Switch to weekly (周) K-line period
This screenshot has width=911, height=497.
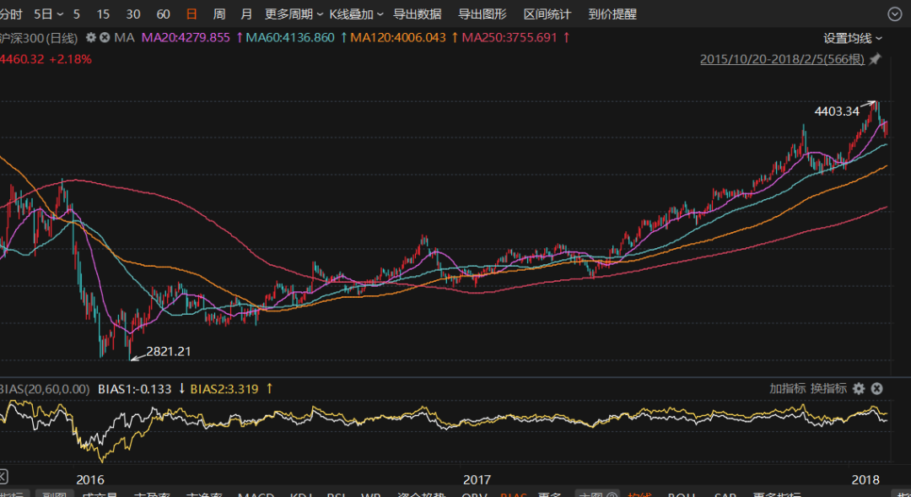(x=219, y=14)
